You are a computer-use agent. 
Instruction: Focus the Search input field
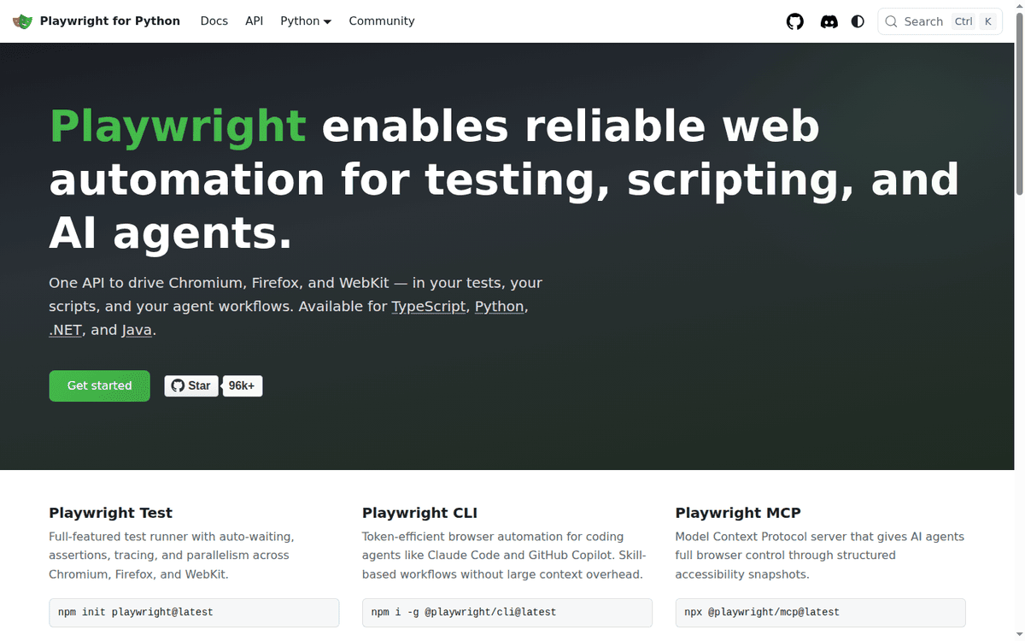[x=940, y=21]
